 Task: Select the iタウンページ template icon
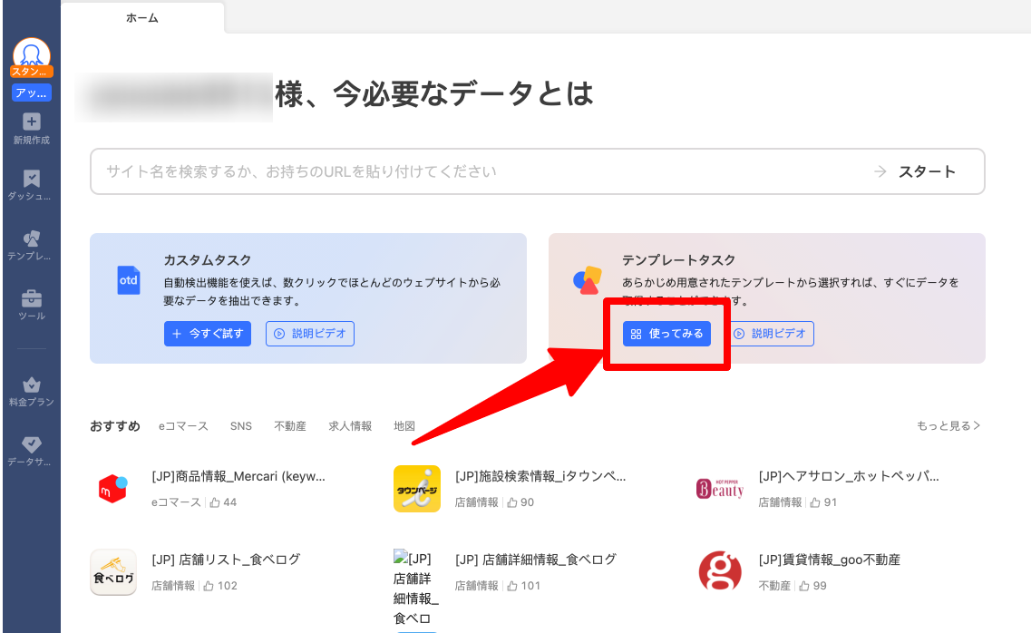pos(417,489)
